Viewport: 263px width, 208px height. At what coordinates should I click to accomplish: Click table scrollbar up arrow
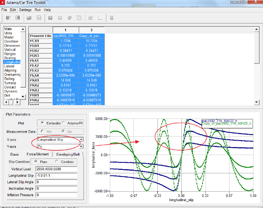pos(257,29)
